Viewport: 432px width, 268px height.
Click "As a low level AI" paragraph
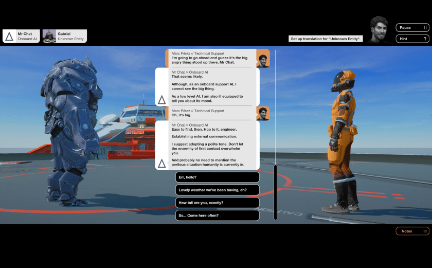(x=207, y=99)
